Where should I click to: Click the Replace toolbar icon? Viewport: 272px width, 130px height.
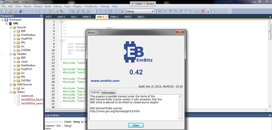(x=62, y=11)
